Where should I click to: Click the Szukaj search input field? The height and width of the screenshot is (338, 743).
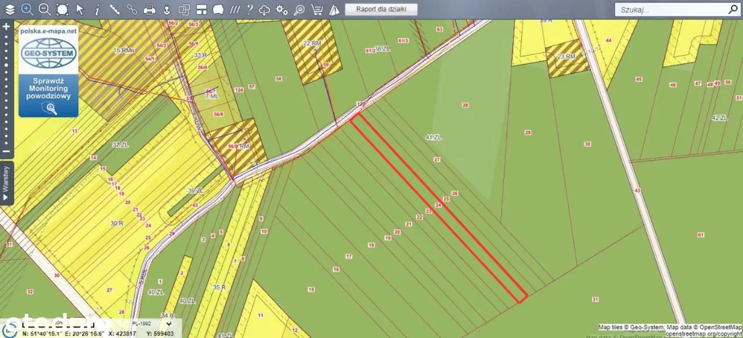(670, 10)
